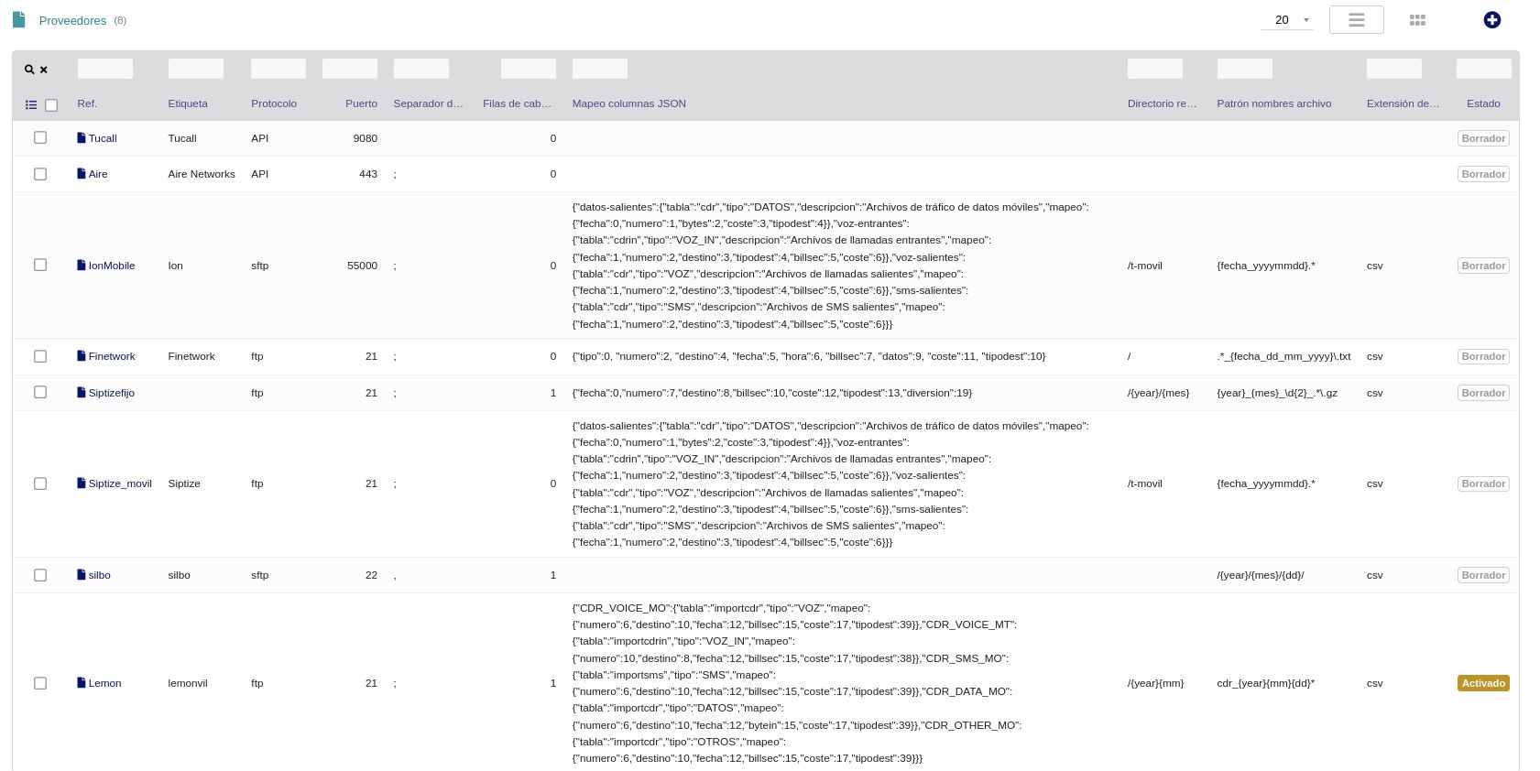Open the column selector list icon
Image resolution: width=1540 pixels, height=771 pixels.
(x=31, y=105)
